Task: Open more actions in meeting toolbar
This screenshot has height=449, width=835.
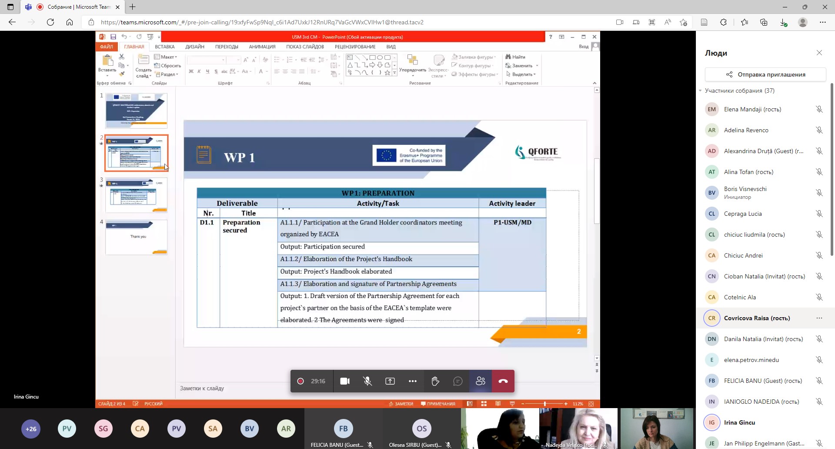Action: (x=412, y=381)
